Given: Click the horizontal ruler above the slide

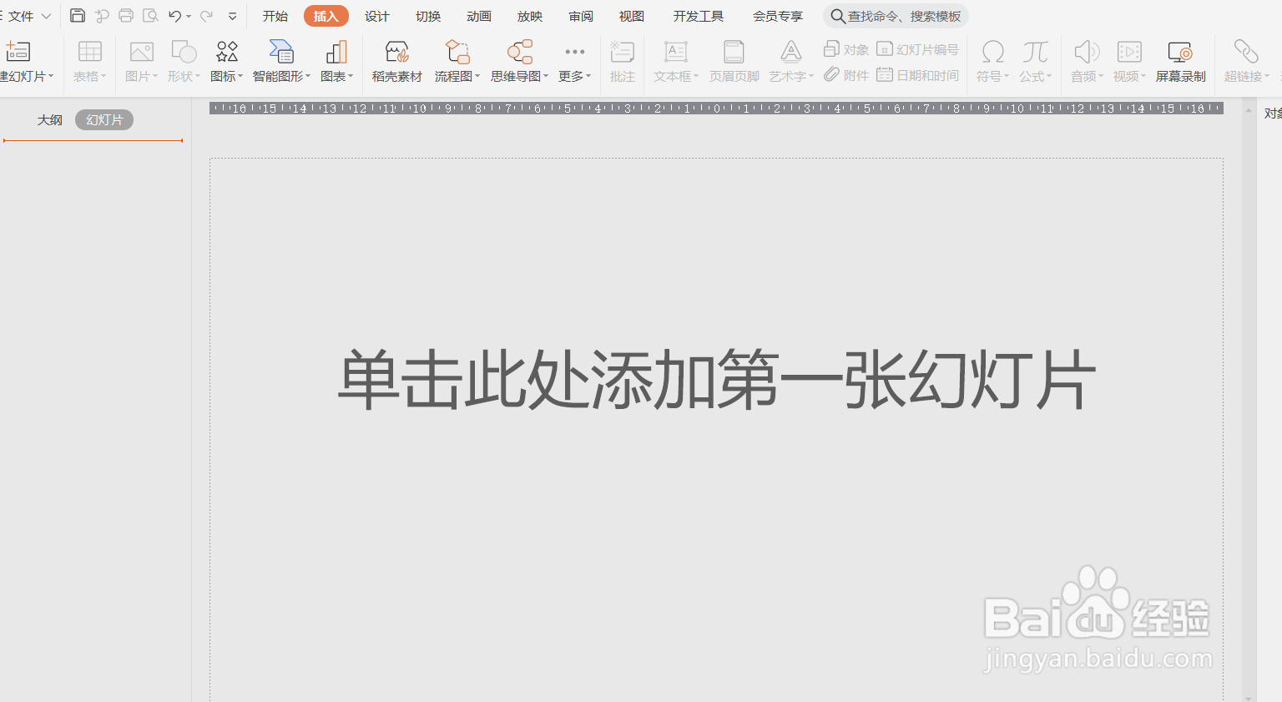Looking at the screenshot, I should 716,109.
